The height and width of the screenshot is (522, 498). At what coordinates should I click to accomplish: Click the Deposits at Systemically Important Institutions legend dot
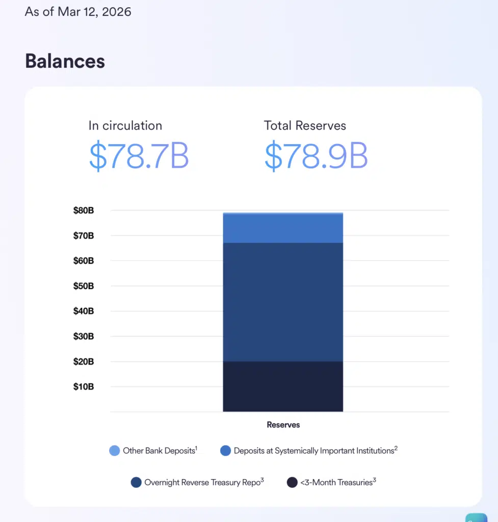pos(226,451)
